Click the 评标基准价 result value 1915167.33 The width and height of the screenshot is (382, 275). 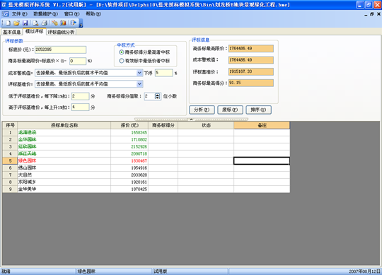tap(251, 71)
